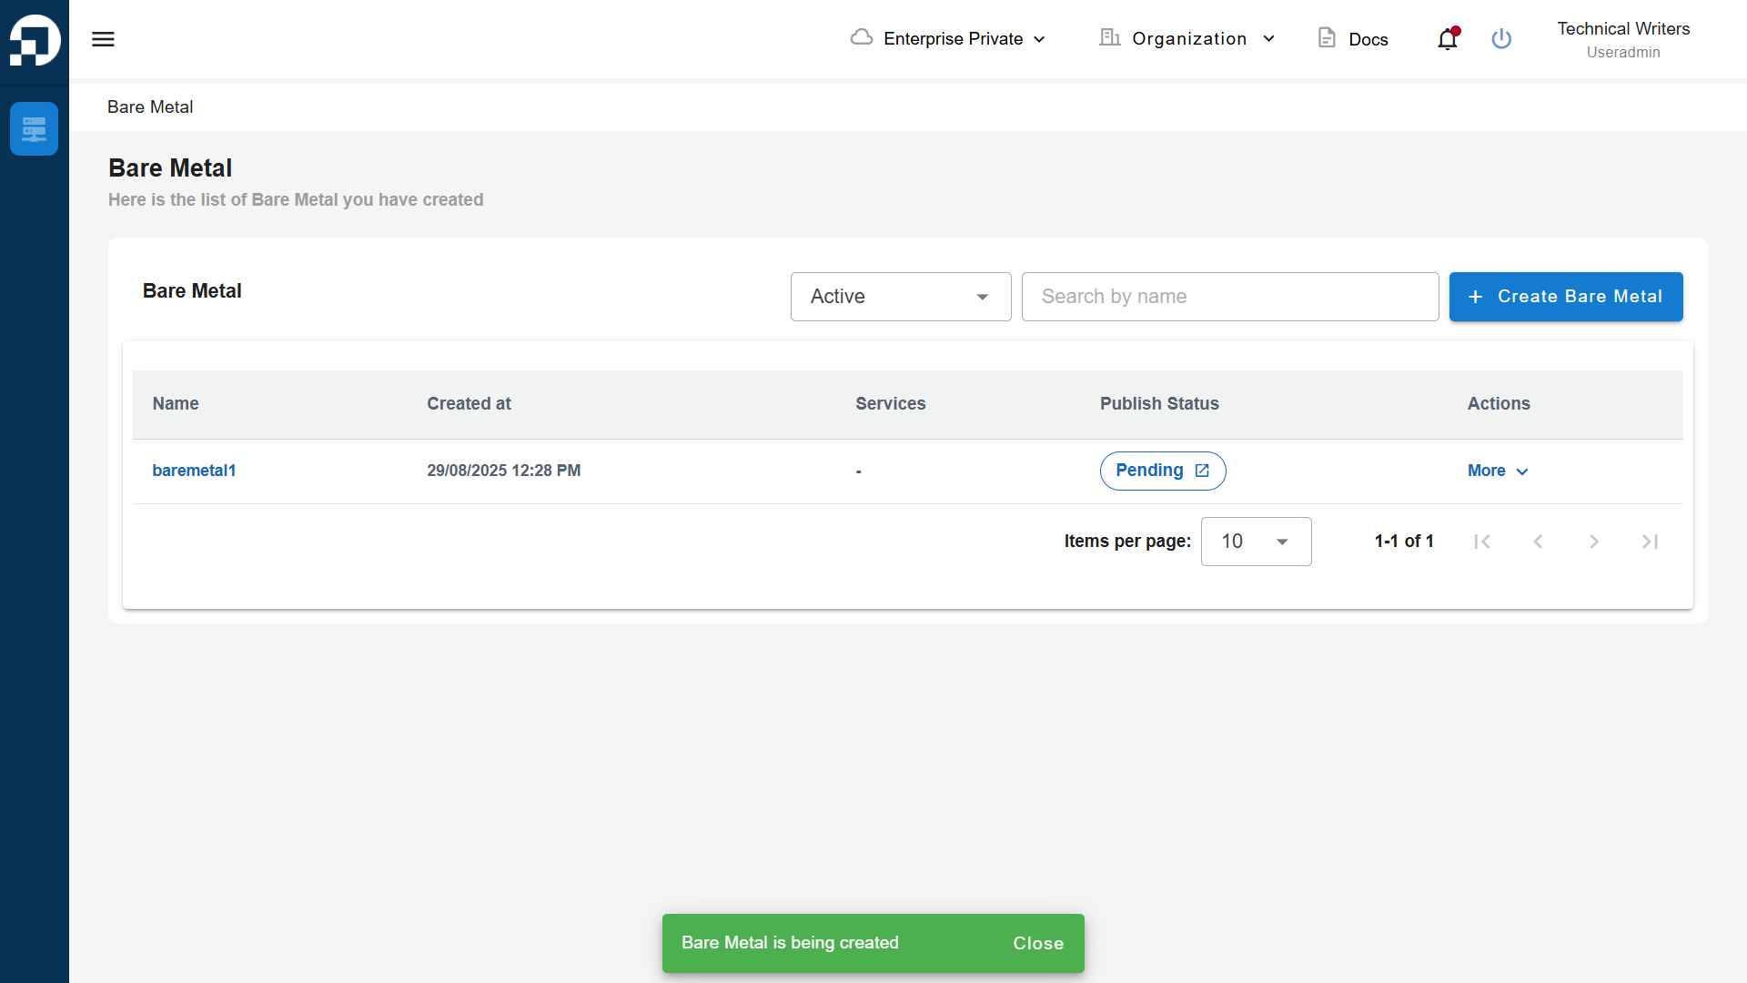
Task: Open the Active status filter dropdown
Action: click(x=901, y=297)
